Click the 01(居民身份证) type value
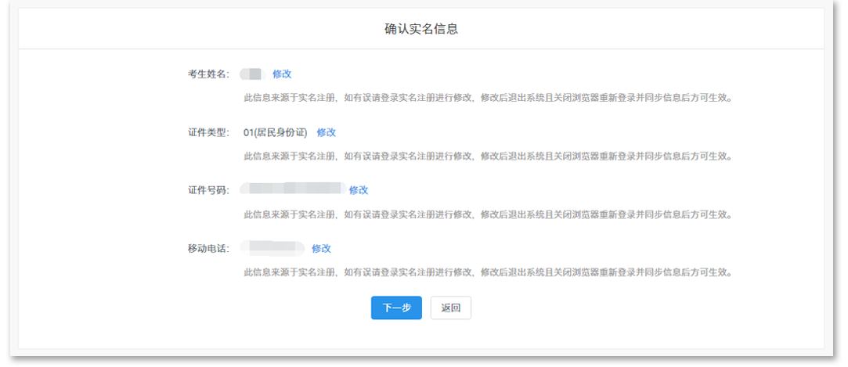The width and height of the screenshot is (848, 367). [x=275, y=132]
